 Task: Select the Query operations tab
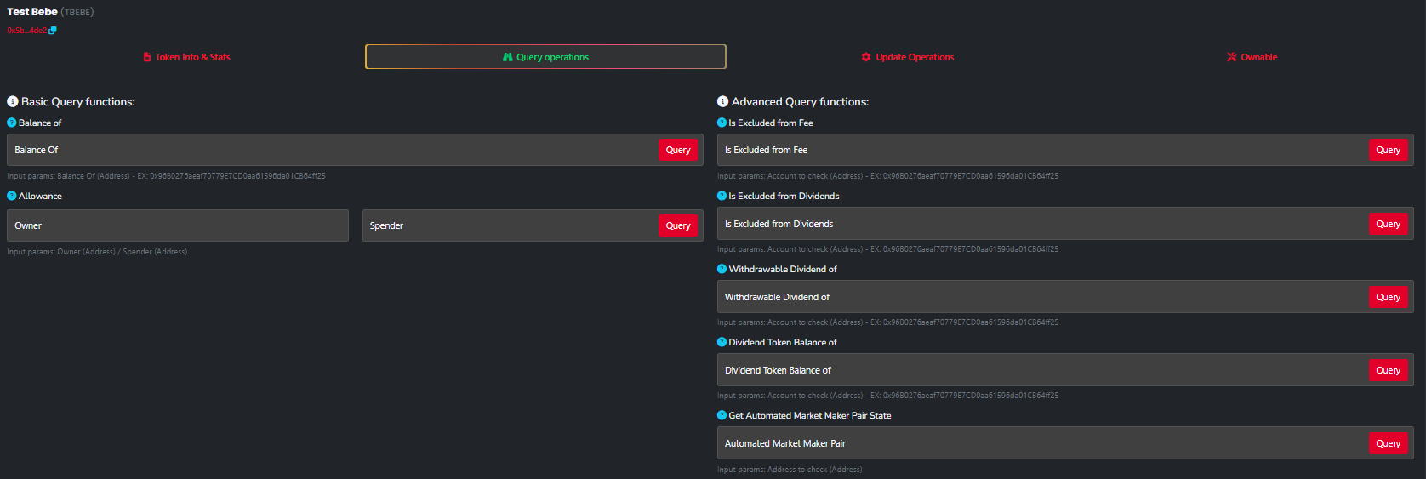[x=545, y=57]
